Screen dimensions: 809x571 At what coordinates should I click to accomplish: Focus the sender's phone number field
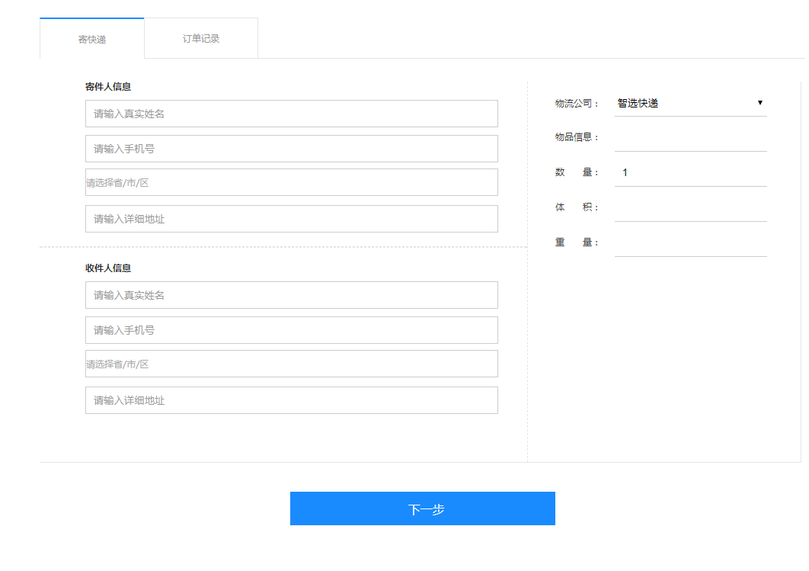pyautogui.click(x=291, y=149)
